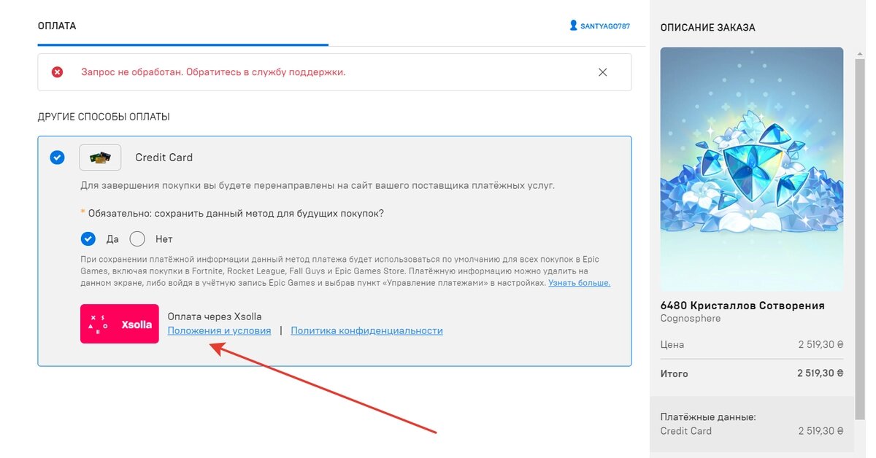Select the ОПЛАТА tab

57,26
